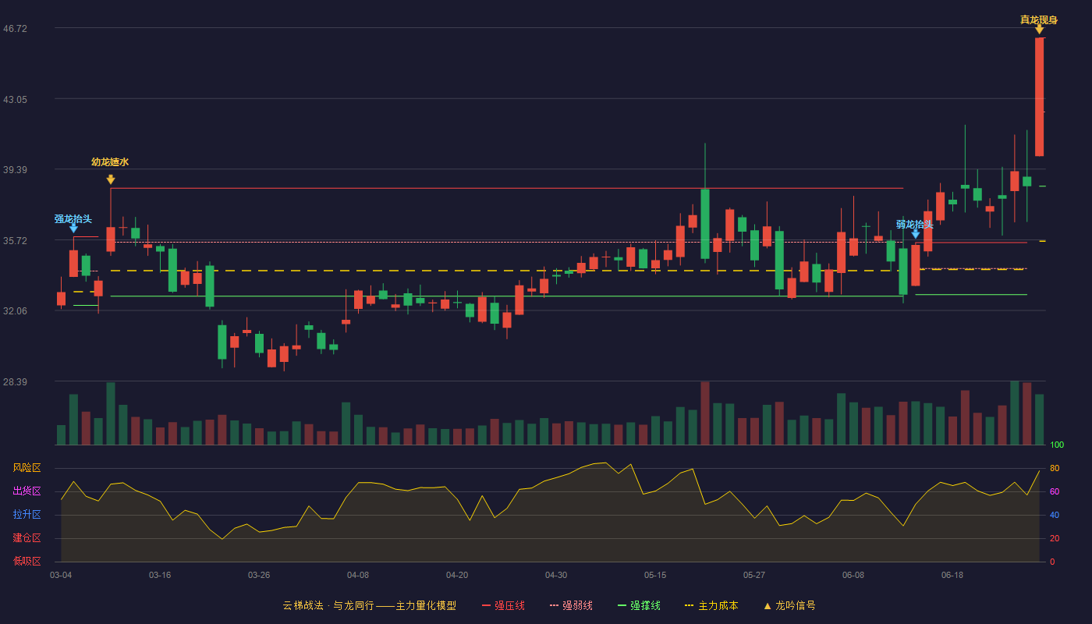The width and height of the screenshot is (1092, 624).
Task: Select the 强龙抬头 signal label
Action: pyautogui.click(x=73, y=219)
